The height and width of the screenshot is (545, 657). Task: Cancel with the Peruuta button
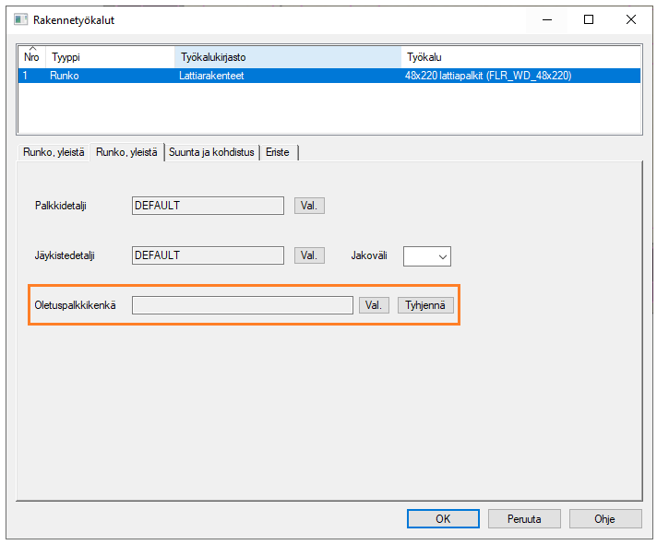(x=523, y=519)
